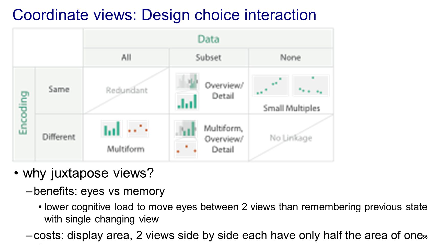Select the first Small Multiples scatterplot
The image size is (436, 245).
[270, 85]
